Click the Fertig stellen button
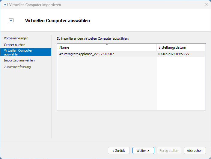This screenshot has width=211, height=159. pos(169,151)
